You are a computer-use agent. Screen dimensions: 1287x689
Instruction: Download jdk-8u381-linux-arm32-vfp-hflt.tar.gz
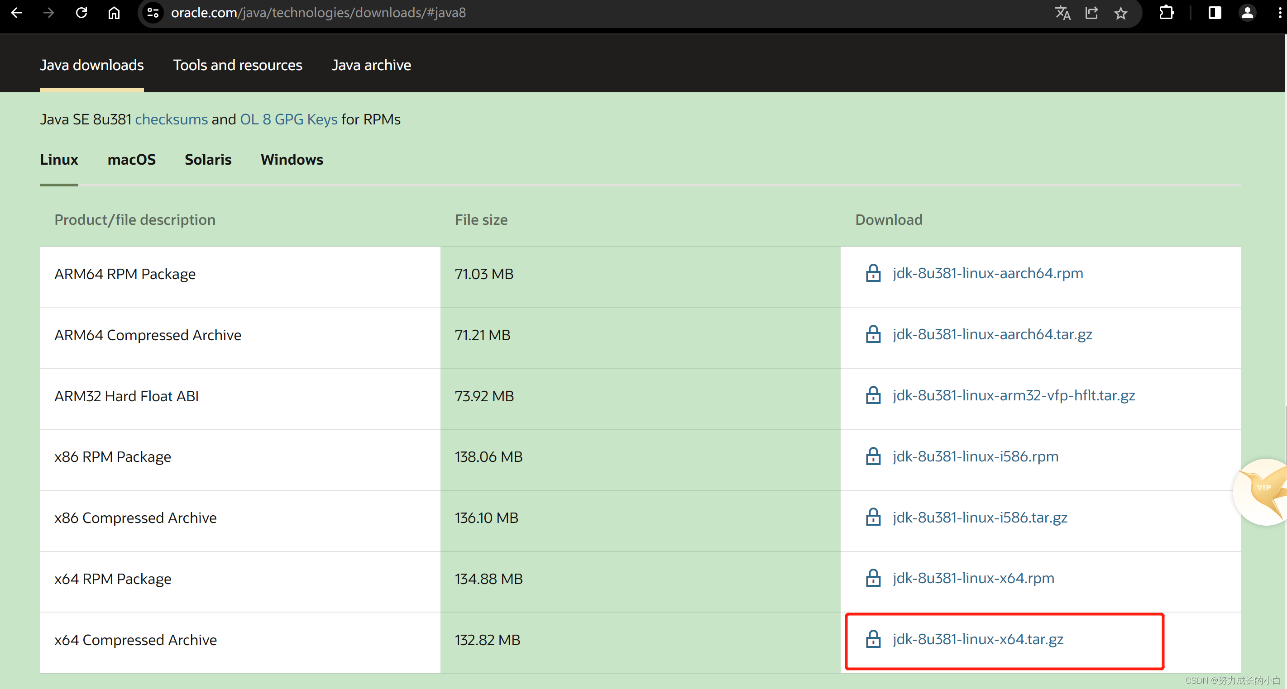1014,395
